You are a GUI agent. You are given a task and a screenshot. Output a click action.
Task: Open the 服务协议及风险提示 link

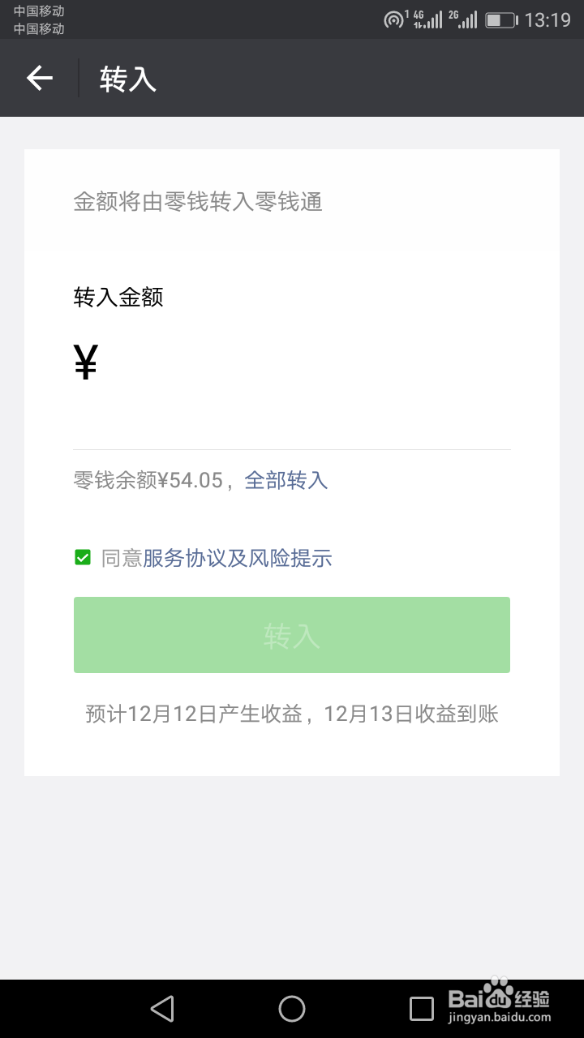(238, 558)
